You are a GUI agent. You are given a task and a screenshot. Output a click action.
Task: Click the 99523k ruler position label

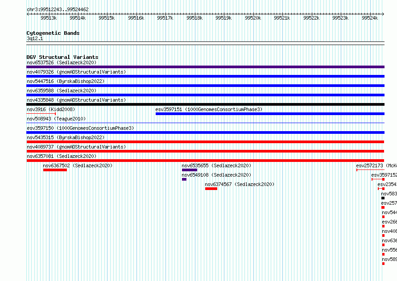tap(340, 18)
